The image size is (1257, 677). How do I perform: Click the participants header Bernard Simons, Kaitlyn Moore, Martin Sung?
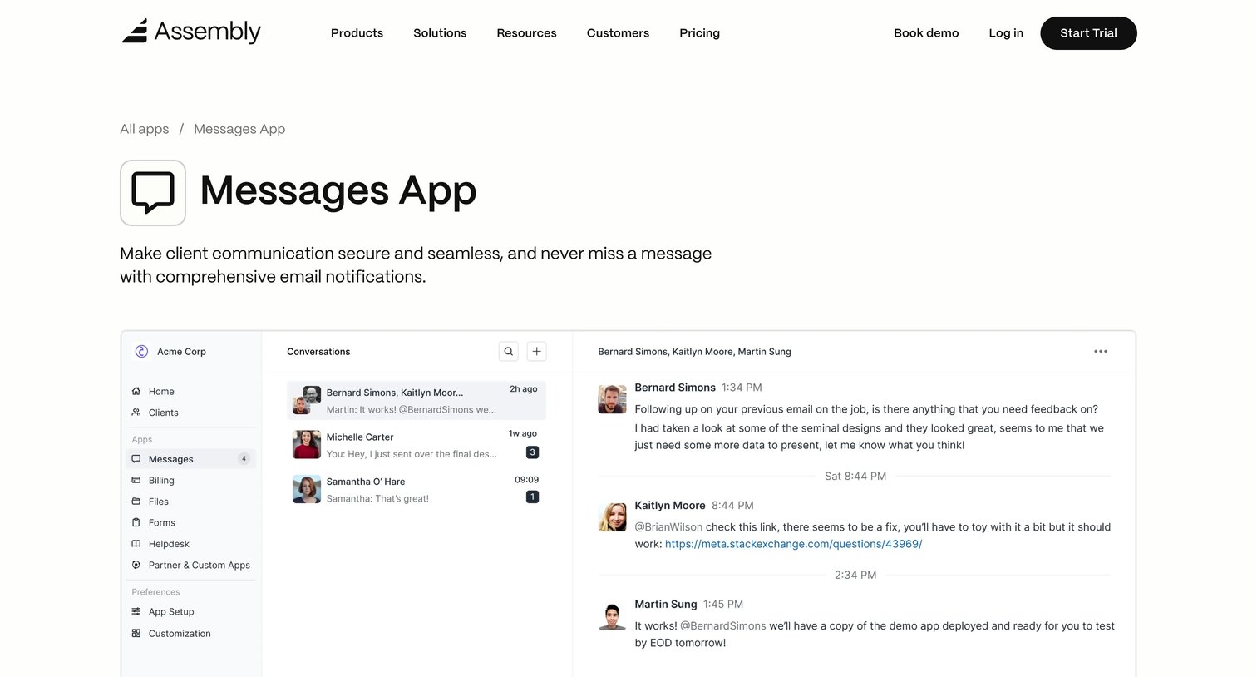[694, 352]
